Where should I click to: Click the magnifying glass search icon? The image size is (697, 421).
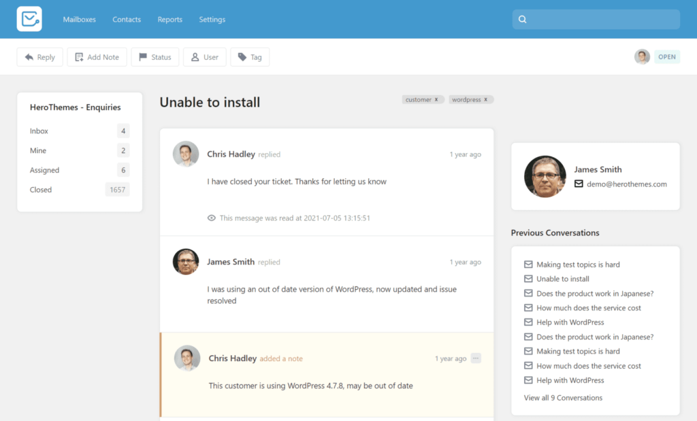[523, 20]
